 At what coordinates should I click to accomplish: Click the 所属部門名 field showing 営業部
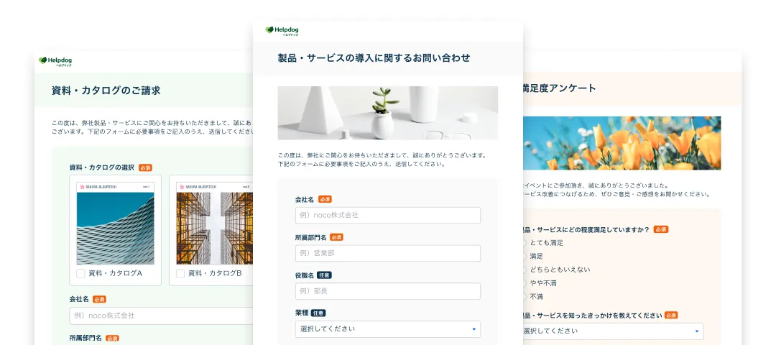[388, 254]
